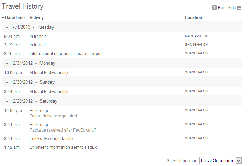Click Package received after FedEx cutoff note
The image size is (249, 166).
pyautogui.click(x=63, y=130)
